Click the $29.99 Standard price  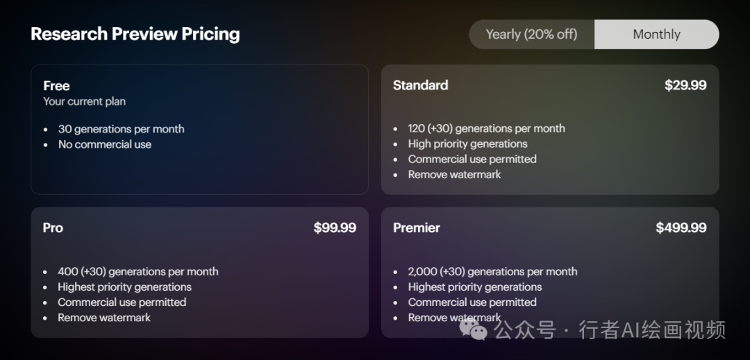685,85
